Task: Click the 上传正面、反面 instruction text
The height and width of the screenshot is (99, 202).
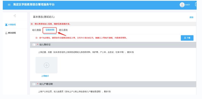Action: (86, 52)
